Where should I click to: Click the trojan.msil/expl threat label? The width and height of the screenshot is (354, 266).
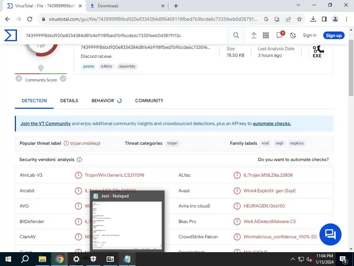coord(85,143)
